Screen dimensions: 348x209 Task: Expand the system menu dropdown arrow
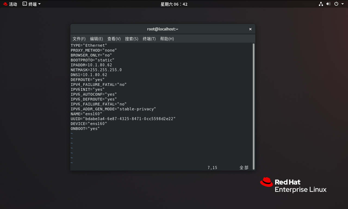point(342,4)
